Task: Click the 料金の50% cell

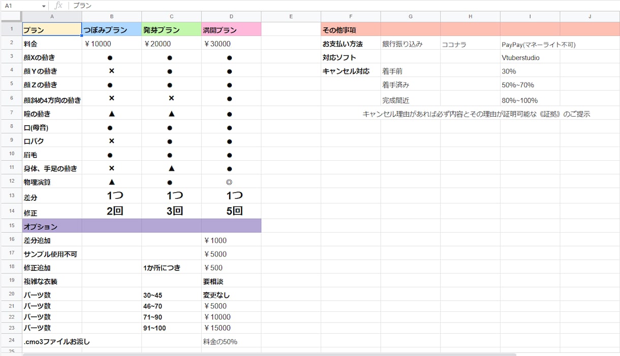Action: [231, 341]
